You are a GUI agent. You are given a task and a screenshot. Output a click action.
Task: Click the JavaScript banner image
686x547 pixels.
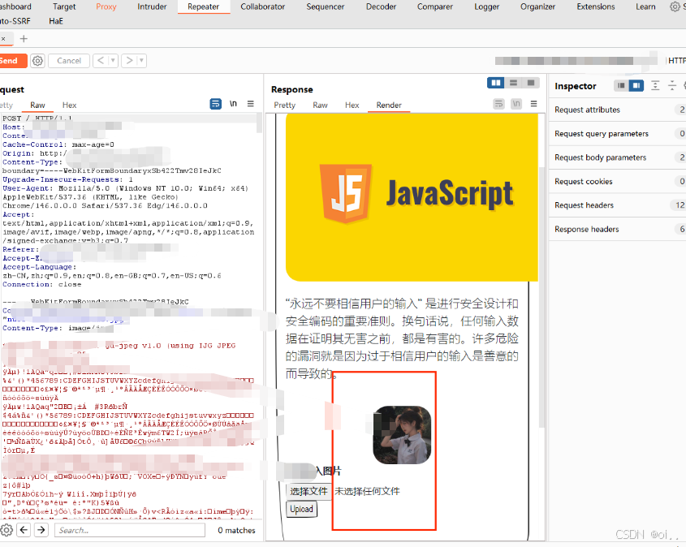[x=412, y=197]
